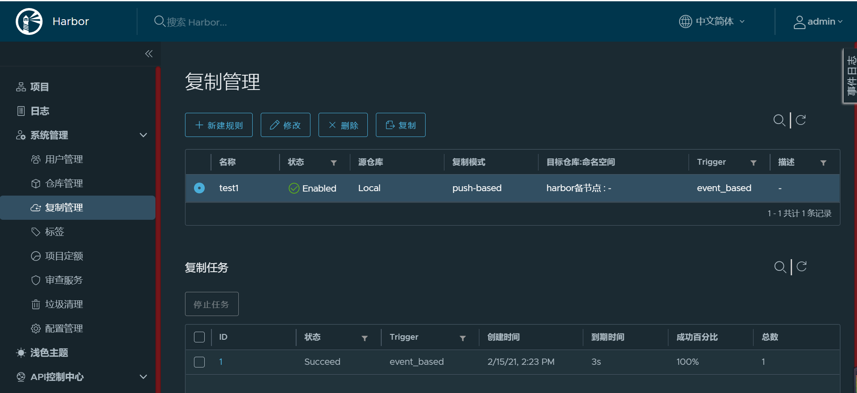Click the test1 rule name

coord(228,188)
